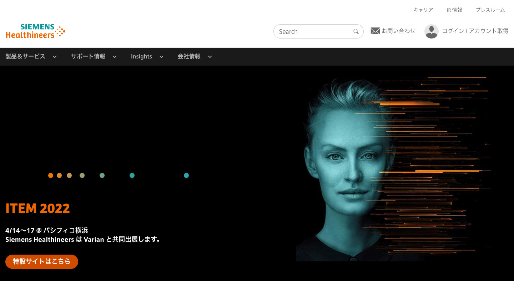Visit the プレスルーム link
The width and height of the screenshot is (514, 281).
490,10
